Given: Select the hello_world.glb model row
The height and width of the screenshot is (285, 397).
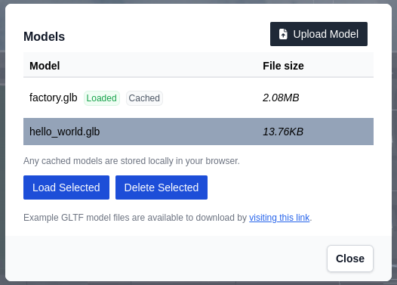Looking at the screenshot, I should pyautogui.click(x=198, y=132).
